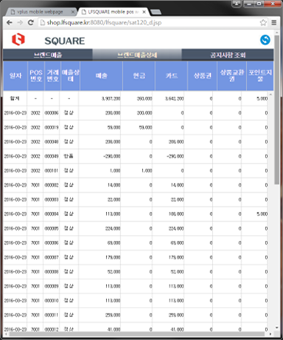This screenshot has width=283, height=340.
Task: Reload the page with the refresh icon
Action: [x=31, y=23]
